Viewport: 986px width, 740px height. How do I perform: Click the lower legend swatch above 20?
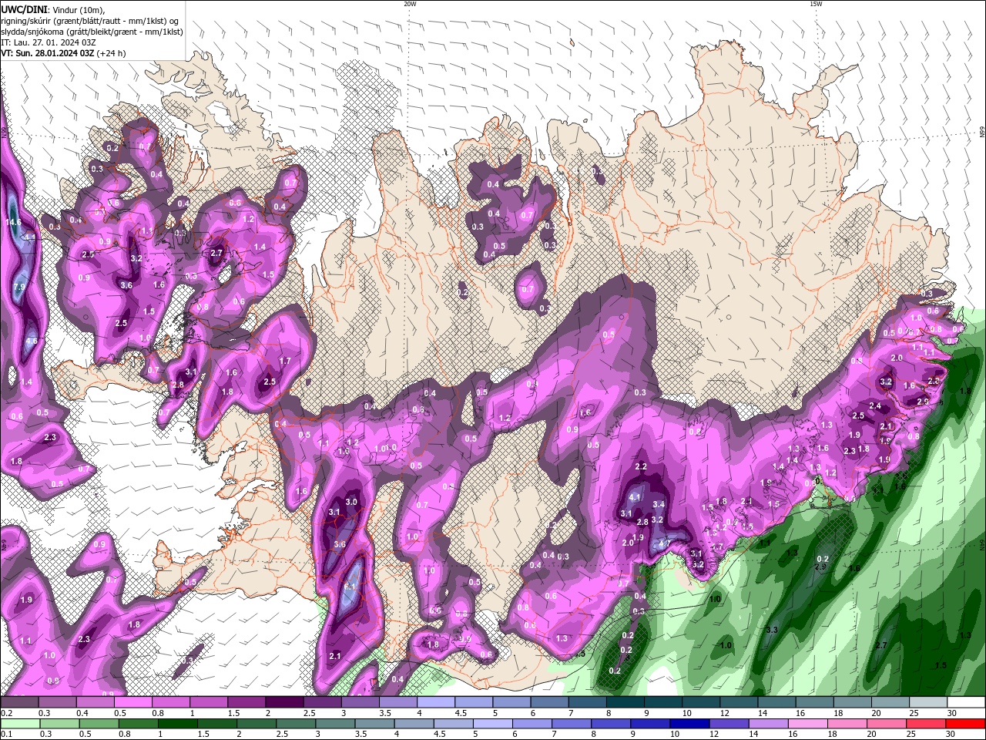[886, 724]
